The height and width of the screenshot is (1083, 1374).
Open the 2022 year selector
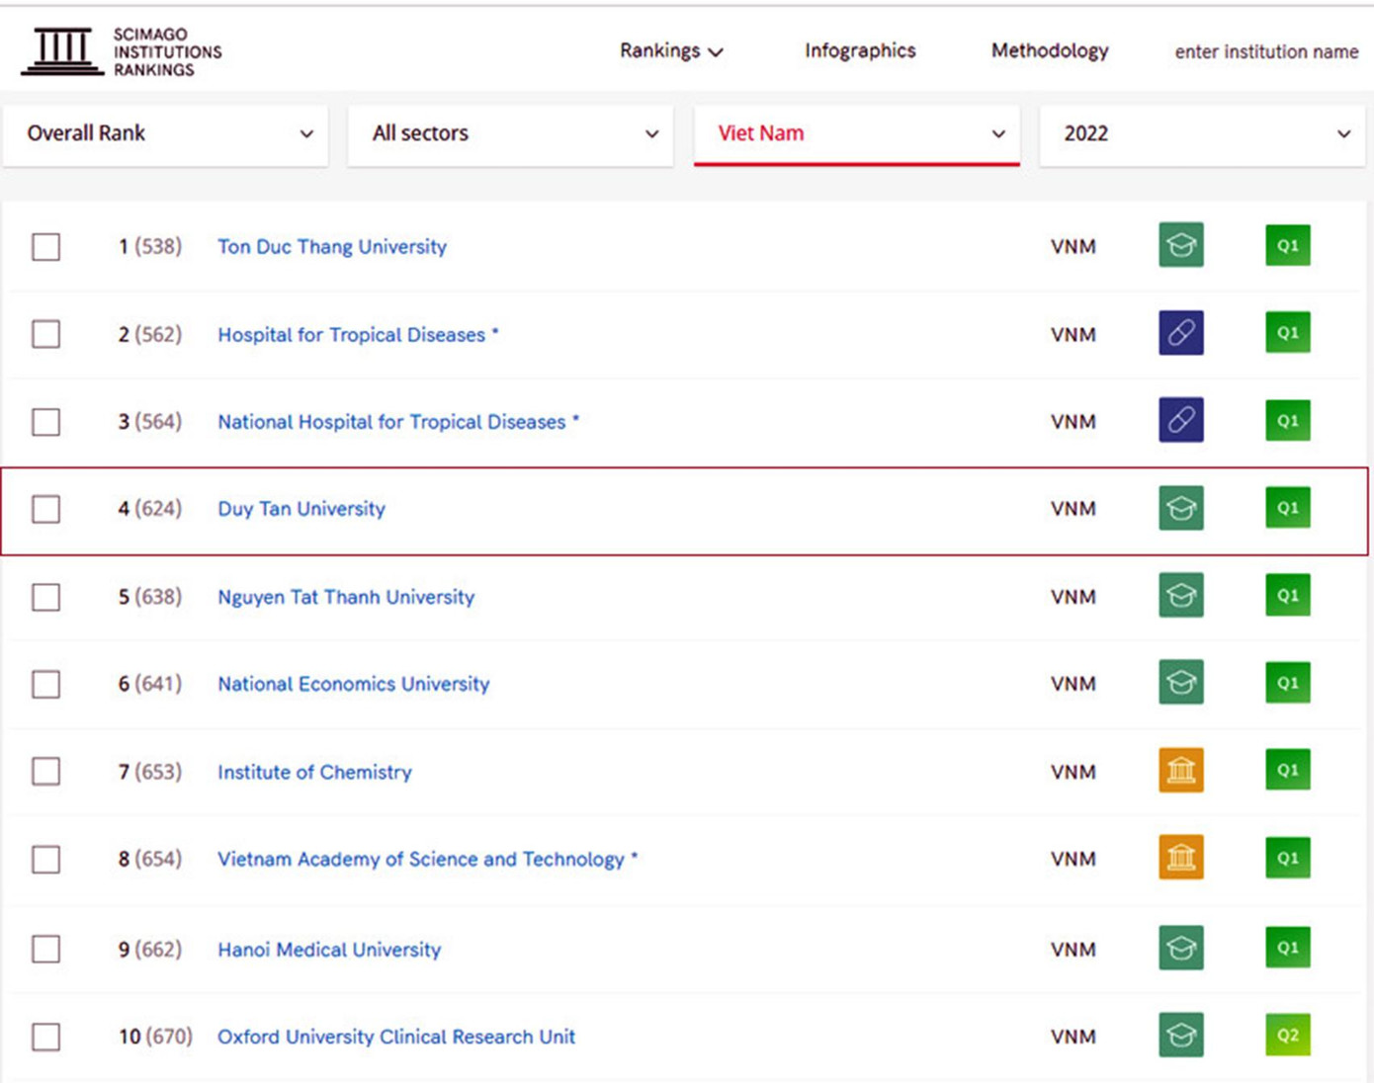(x=1201, y=134)
